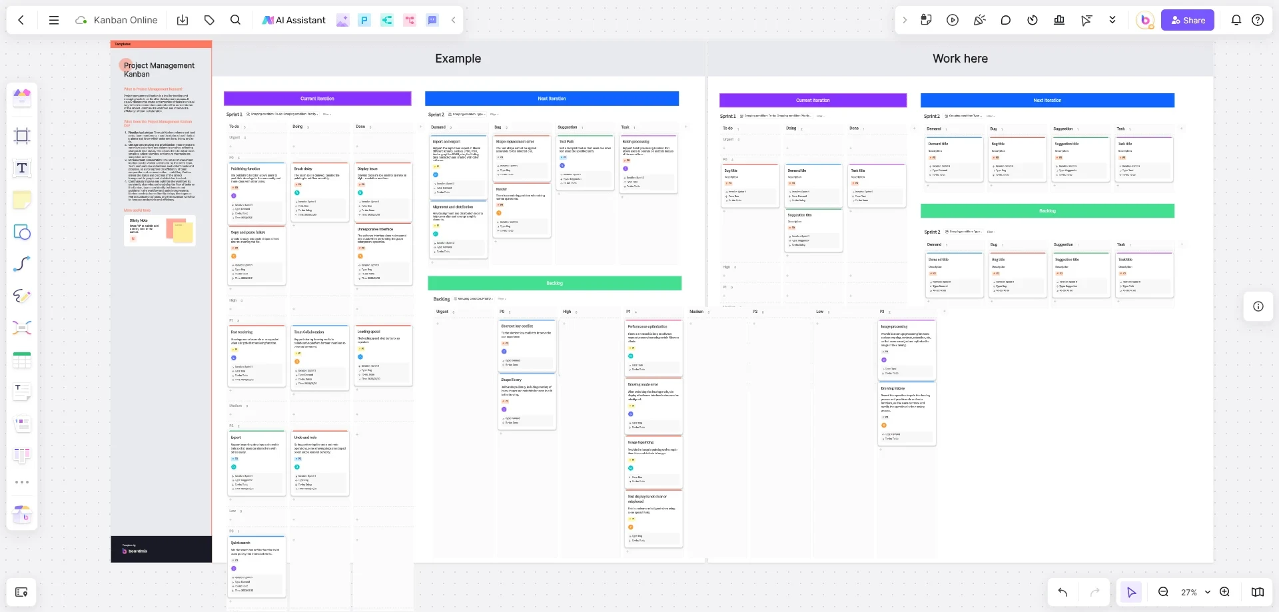Viewport: 1279px width, 612px height.
Task: Open the hamburger main menu
Action: click(x=54, y=20)
